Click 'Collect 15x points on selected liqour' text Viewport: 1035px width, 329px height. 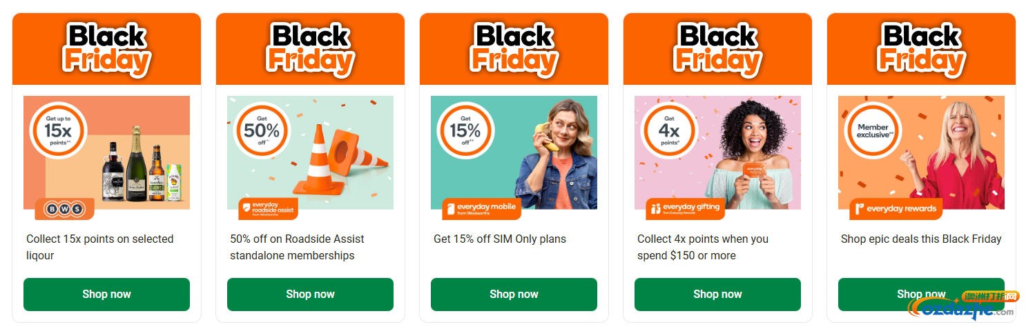coord(99,247)
